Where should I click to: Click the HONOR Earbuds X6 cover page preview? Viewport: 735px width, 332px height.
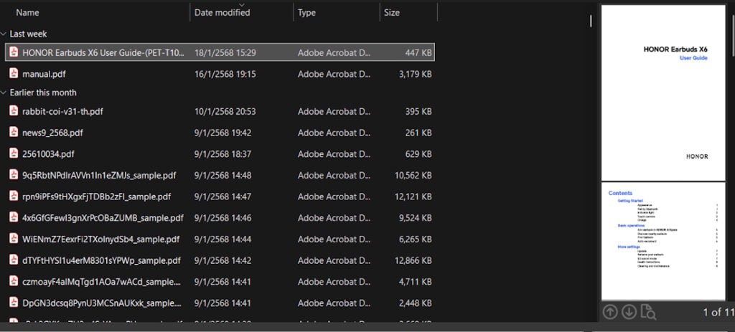click(663, 92)
